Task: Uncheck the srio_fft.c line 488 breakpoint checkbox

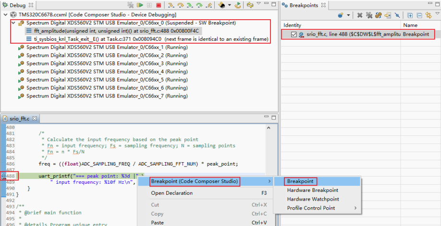Action: (x=294, y=35)
